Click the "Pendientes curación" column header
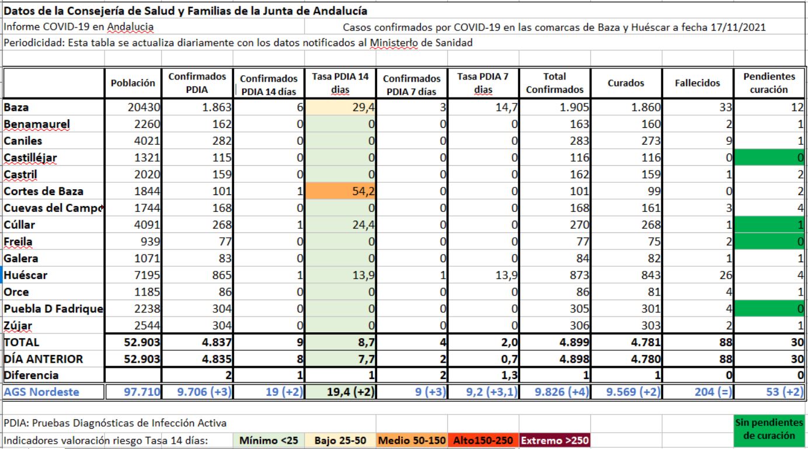 (x=769, y=83)
